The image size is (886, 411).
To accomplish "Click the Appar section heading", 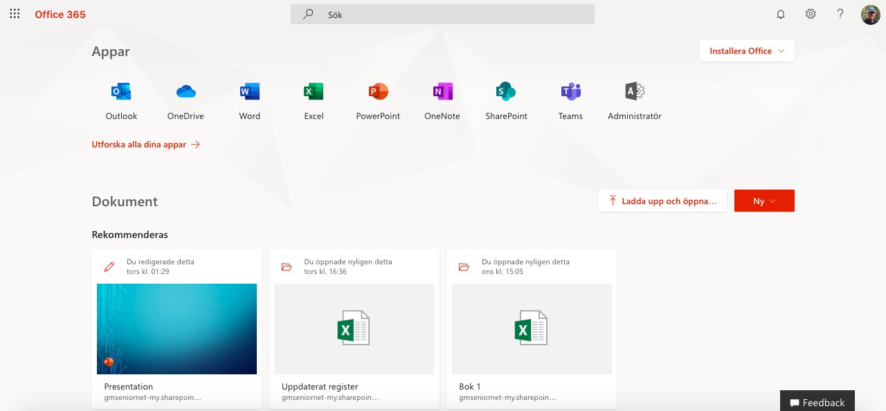I will [x=111, y=51].
